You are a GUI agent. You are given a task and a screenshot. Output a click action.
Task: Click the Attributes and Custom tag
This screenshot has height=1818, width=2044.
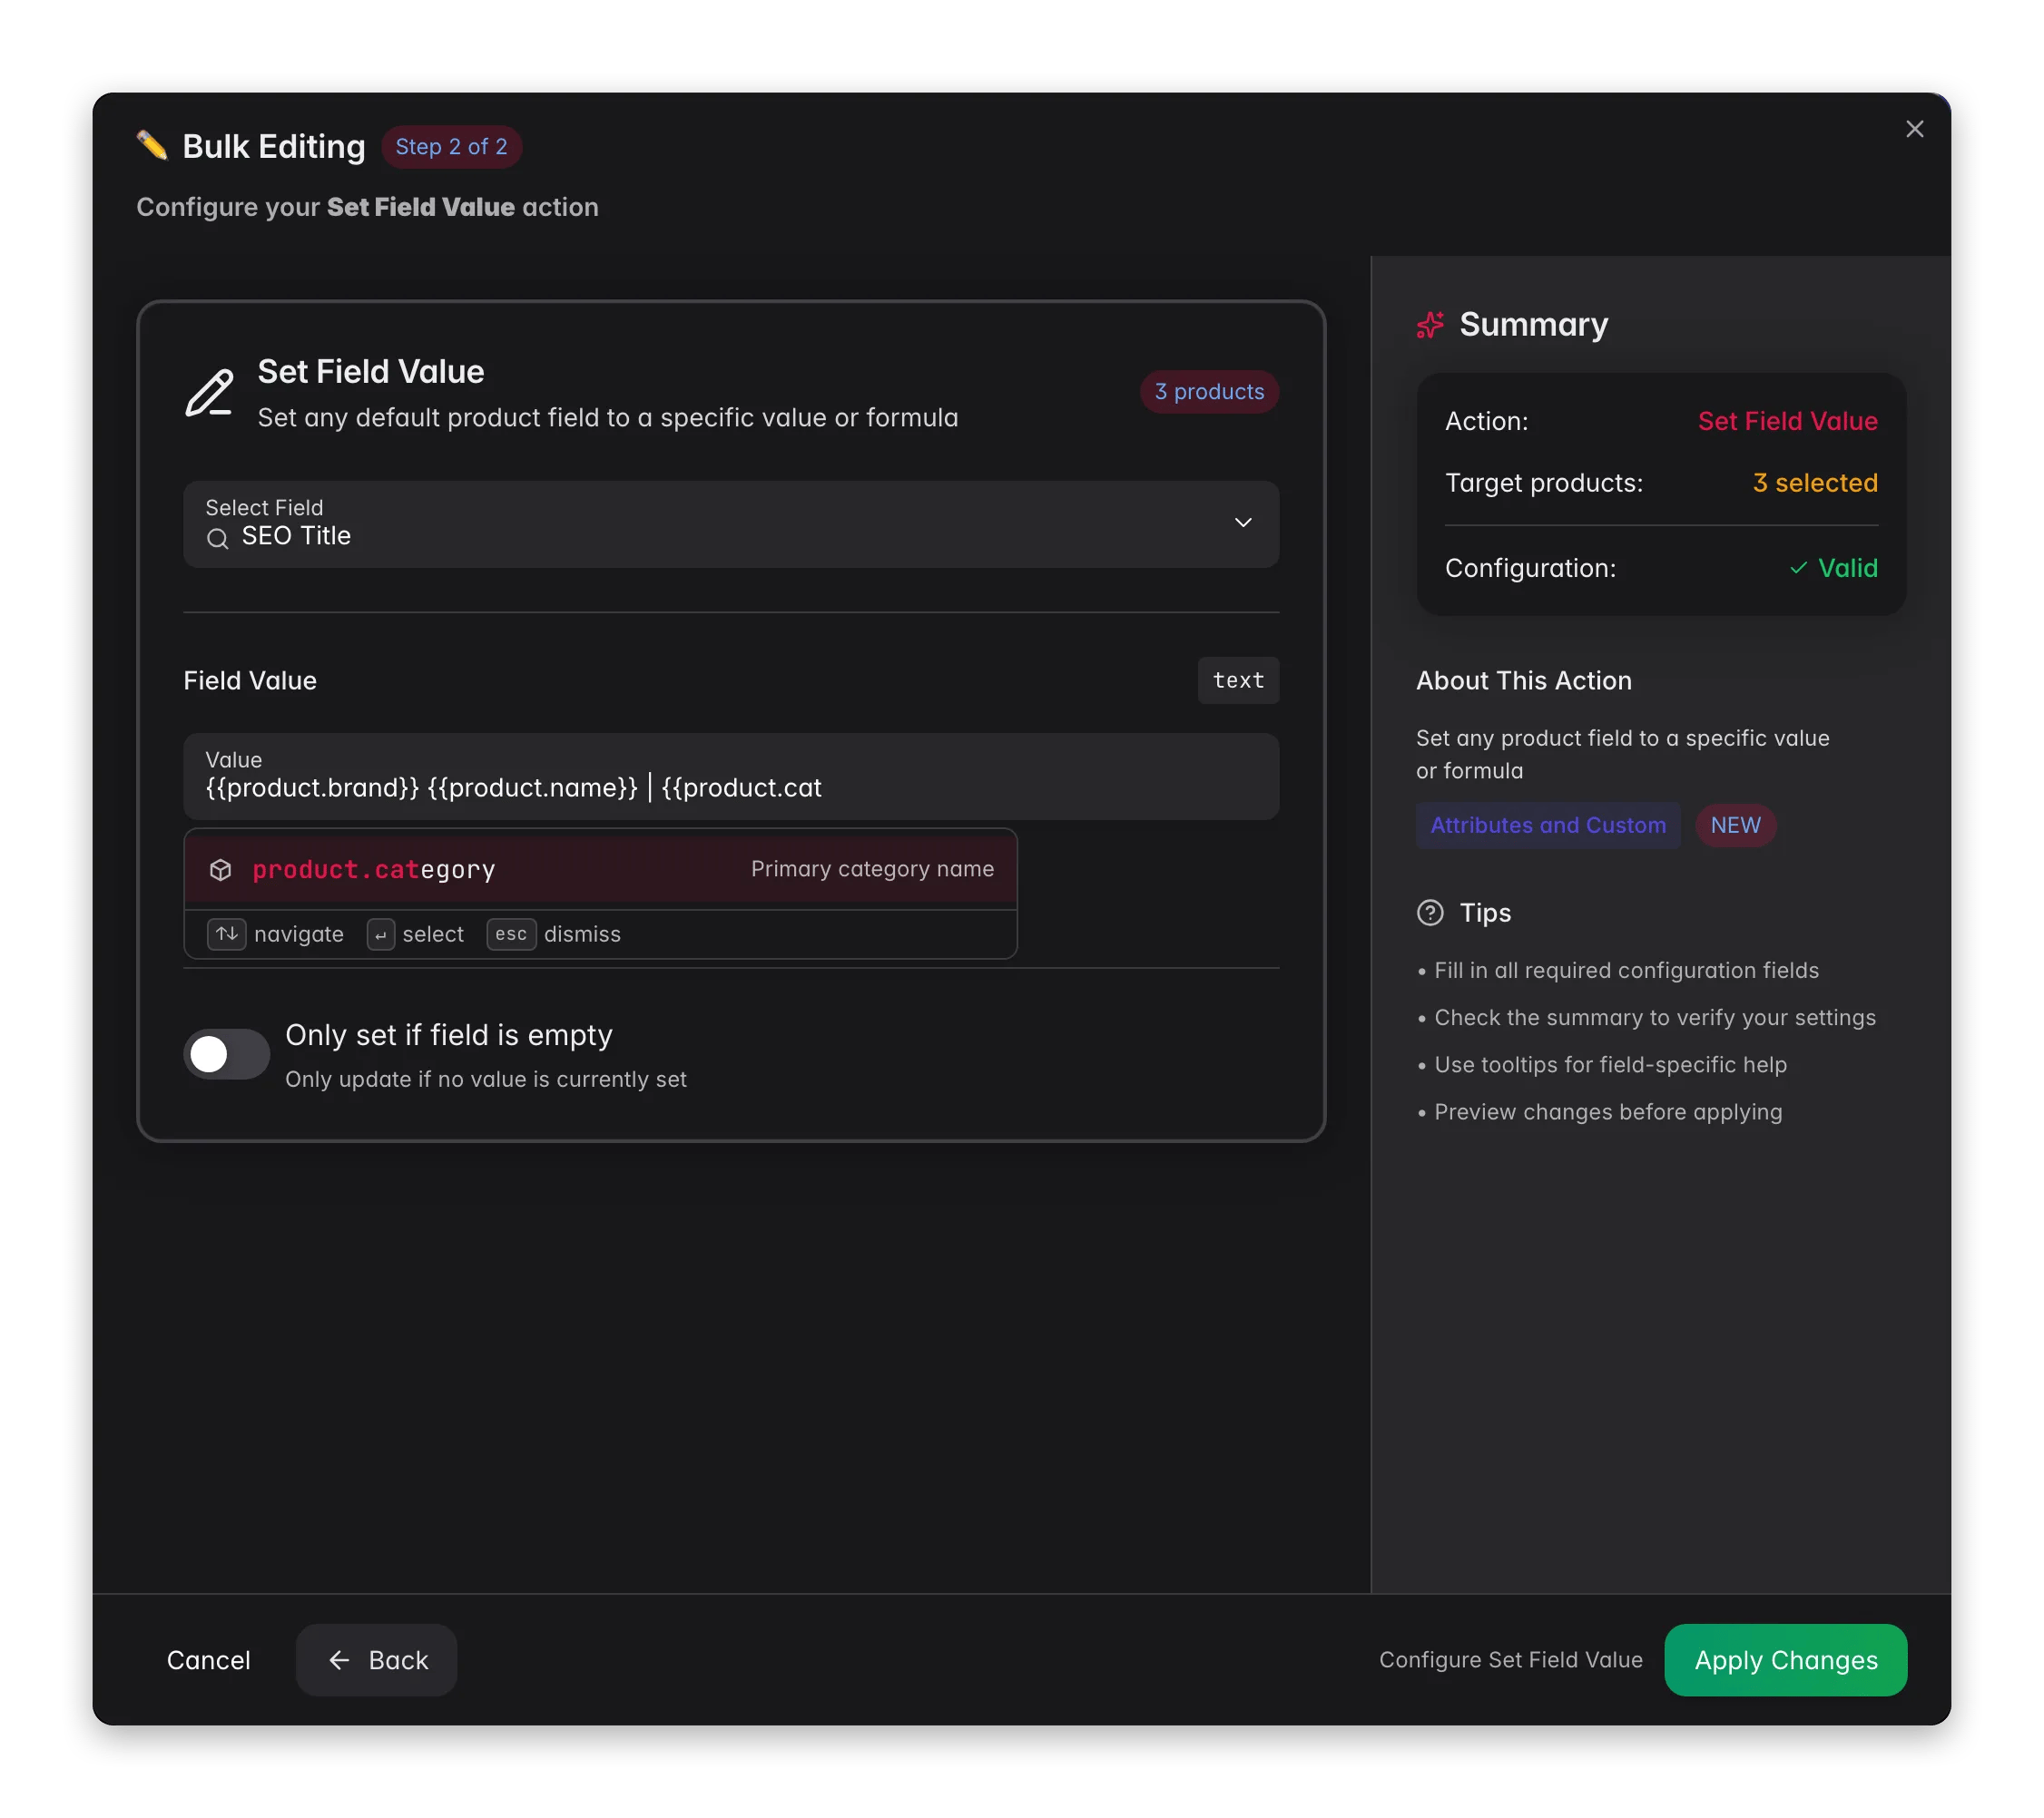pos(1548,826)
